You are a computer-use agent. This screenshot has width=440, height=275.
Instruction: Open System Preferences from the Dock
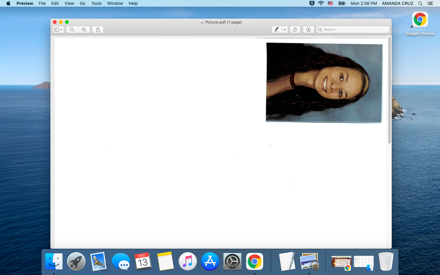pyautogui.click(x=232, y=262)
